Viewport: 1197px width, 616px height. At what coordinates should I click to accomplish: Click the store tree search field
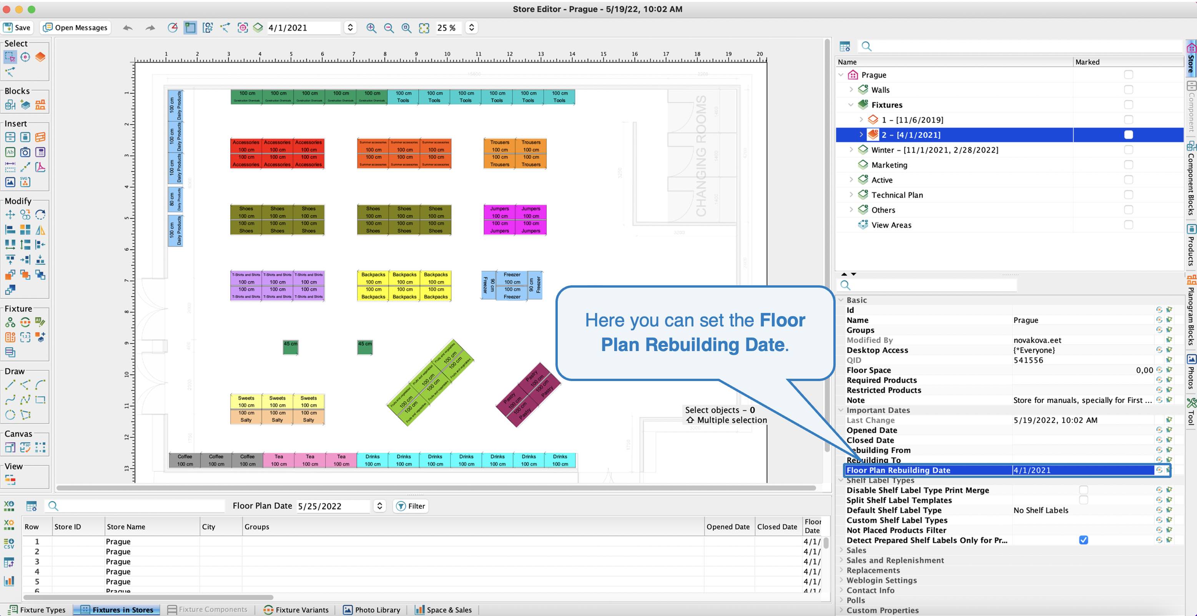[1020, 46]
